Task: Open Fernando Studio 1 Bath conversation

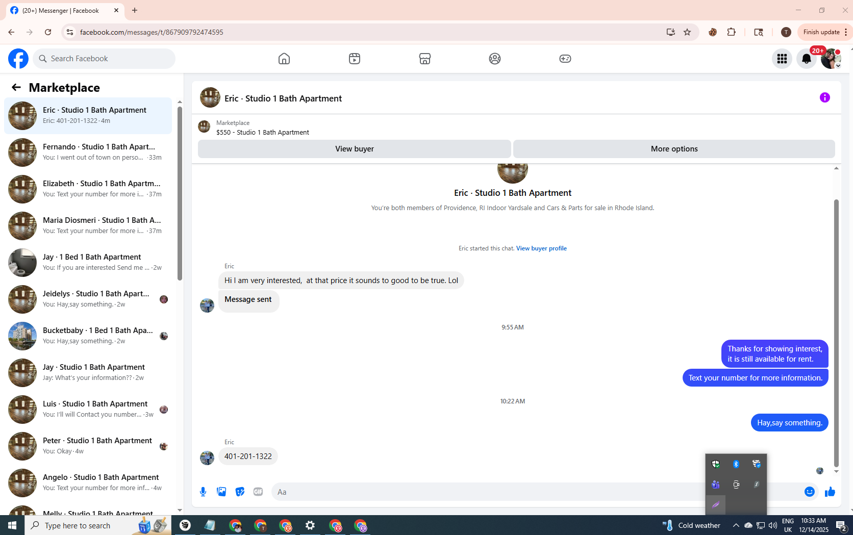Action: 88,152
